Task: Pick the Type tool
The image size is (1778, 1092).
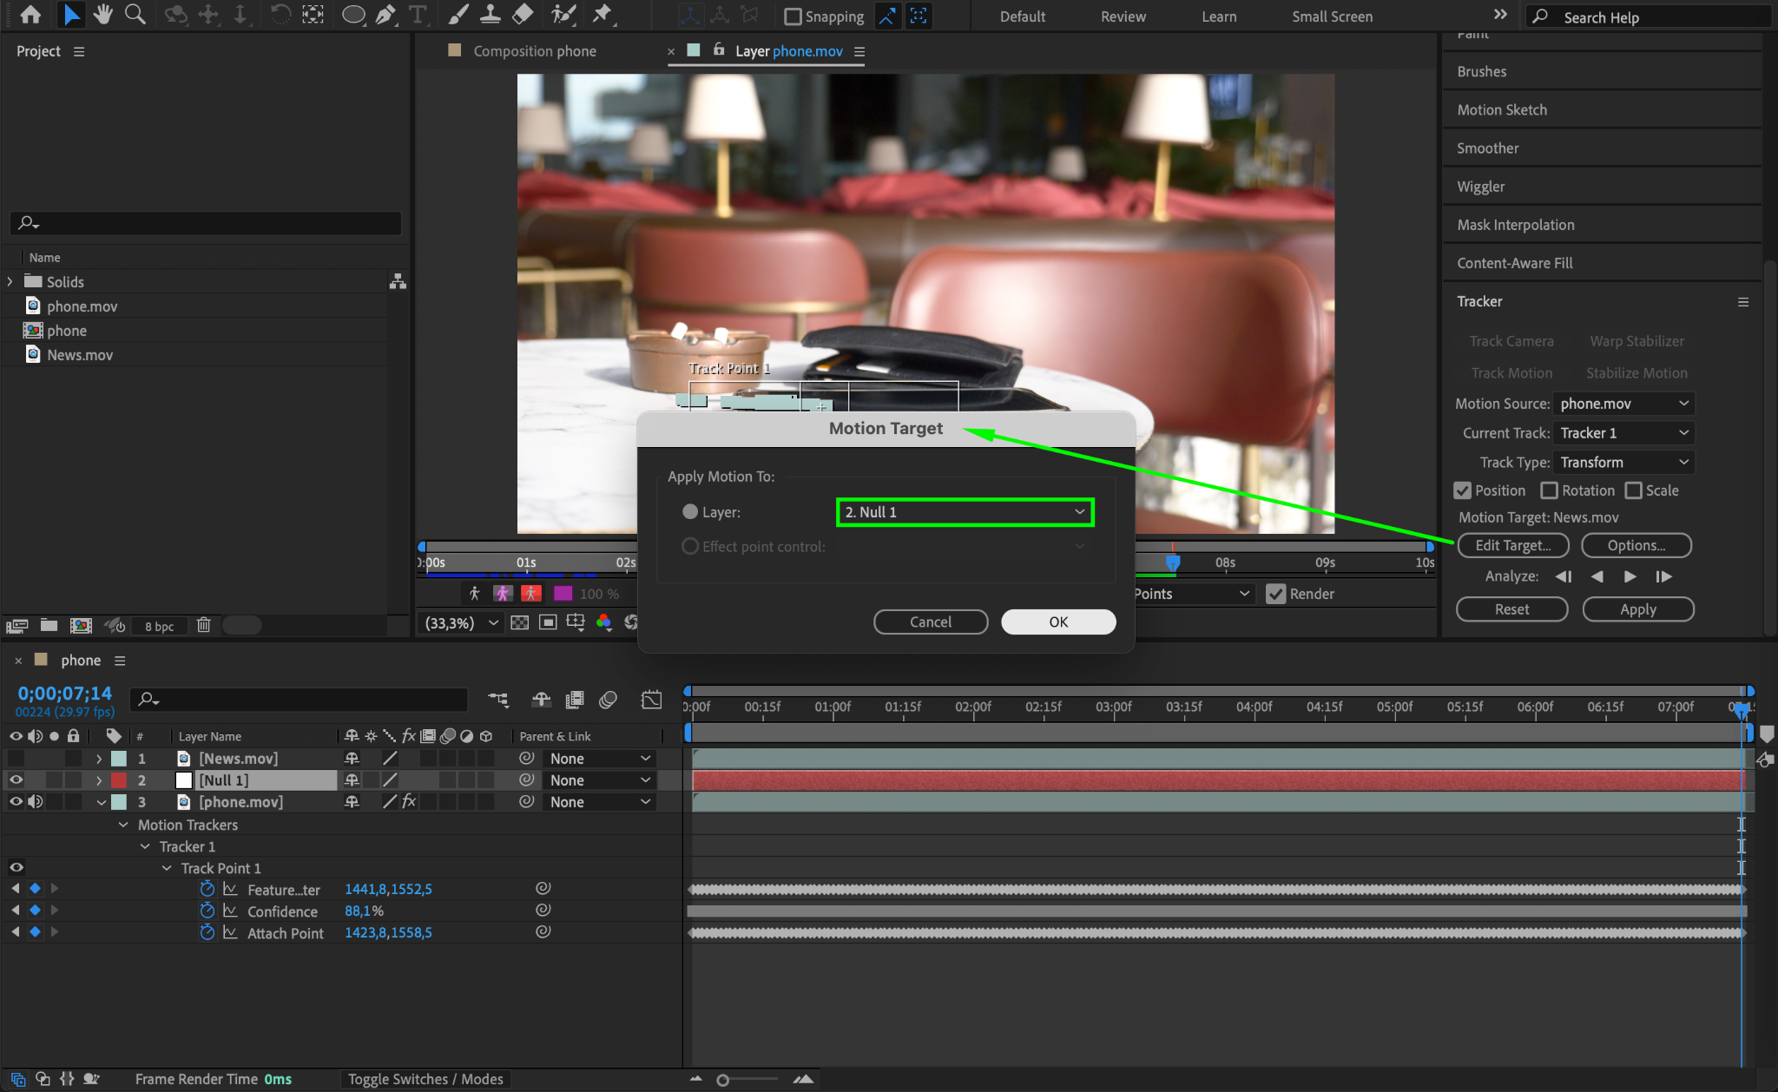Action: pyautogui.click(x=418, y=15)
